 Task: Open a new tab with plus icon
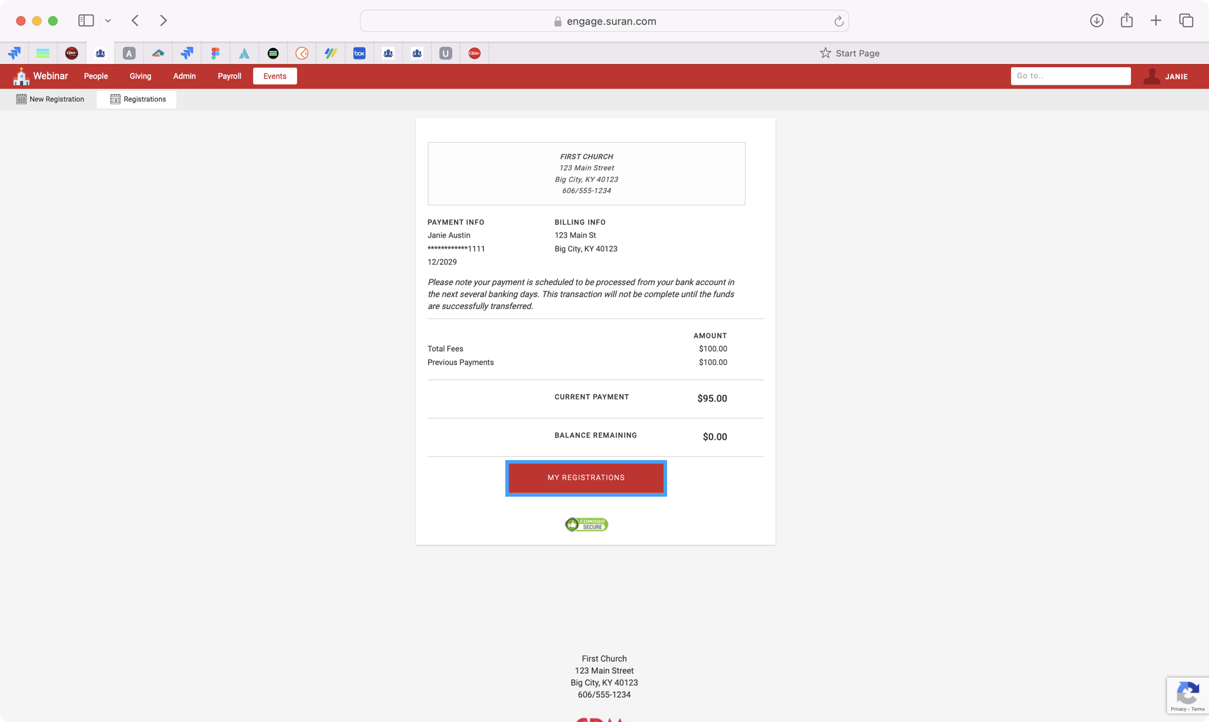point(1156,21)
